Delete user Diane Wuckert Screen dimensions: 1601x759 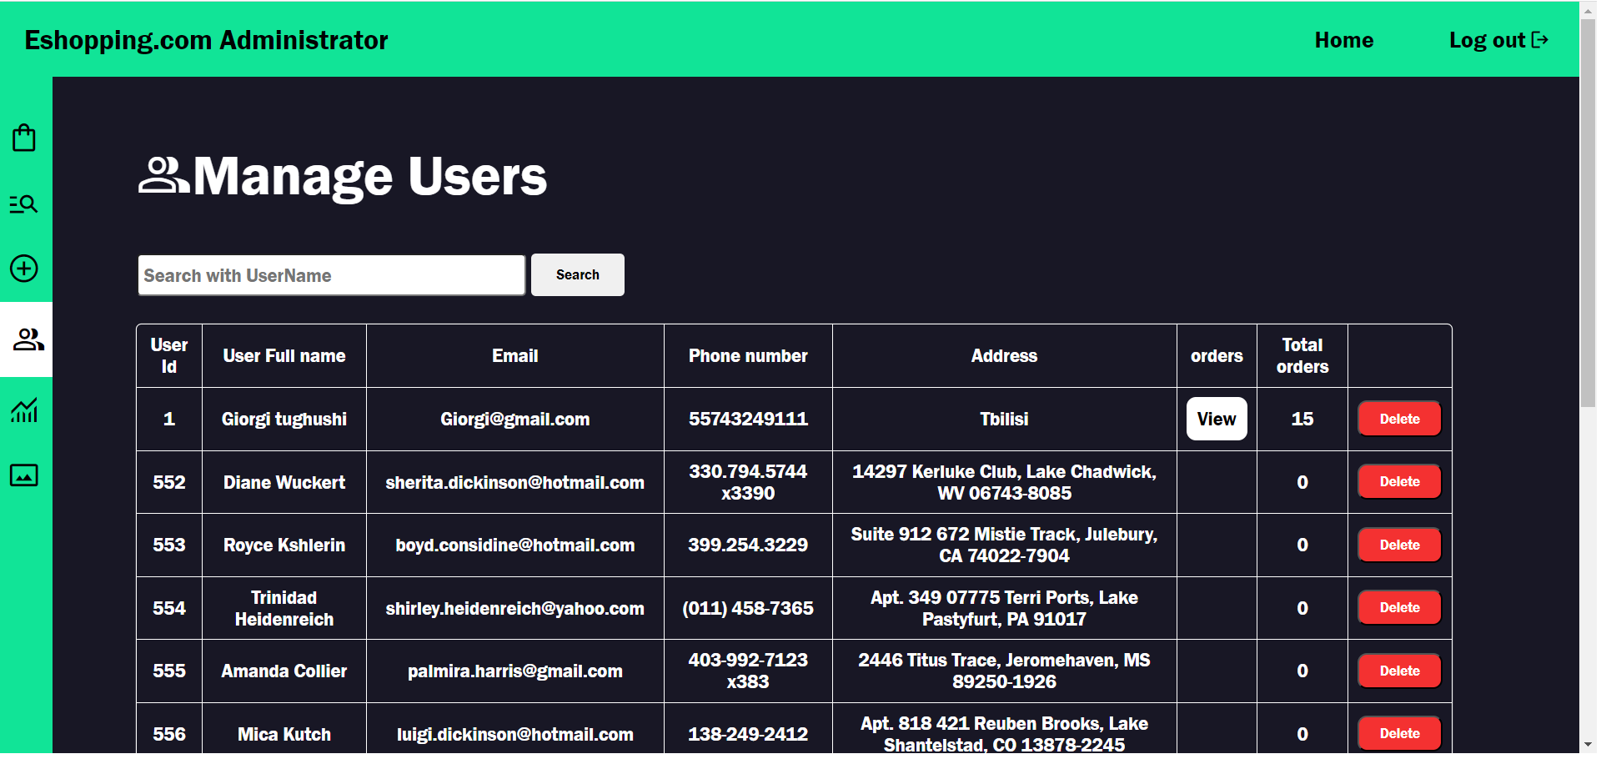(x=1398, y=481)
